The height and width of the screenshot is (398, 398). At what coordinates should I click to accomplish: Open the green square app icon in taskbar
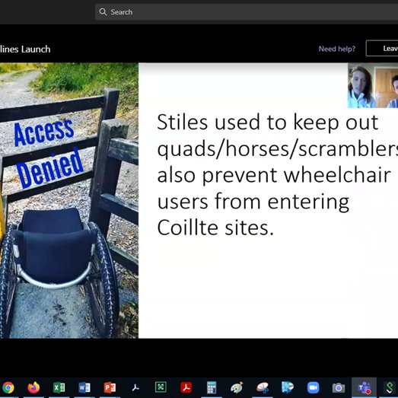tap(161, 387)
